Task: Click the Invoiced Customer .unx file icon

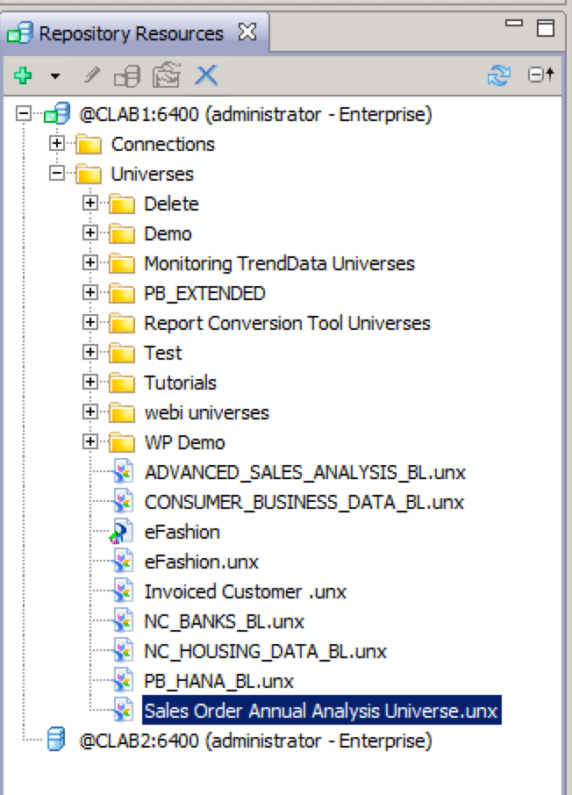Action: click(123, 591)
